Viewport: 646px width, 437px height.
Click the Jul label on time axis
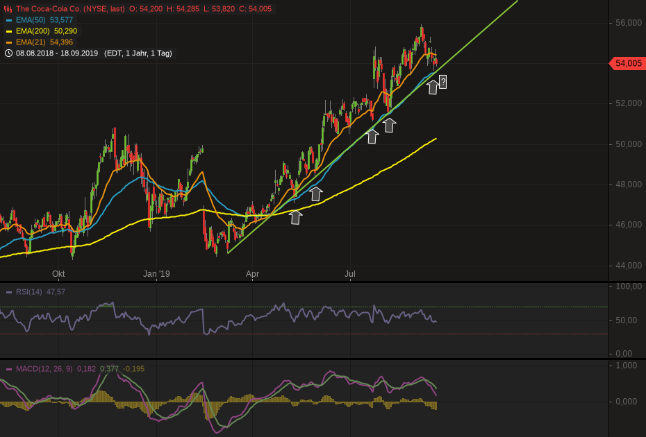(x=350, y=274)
